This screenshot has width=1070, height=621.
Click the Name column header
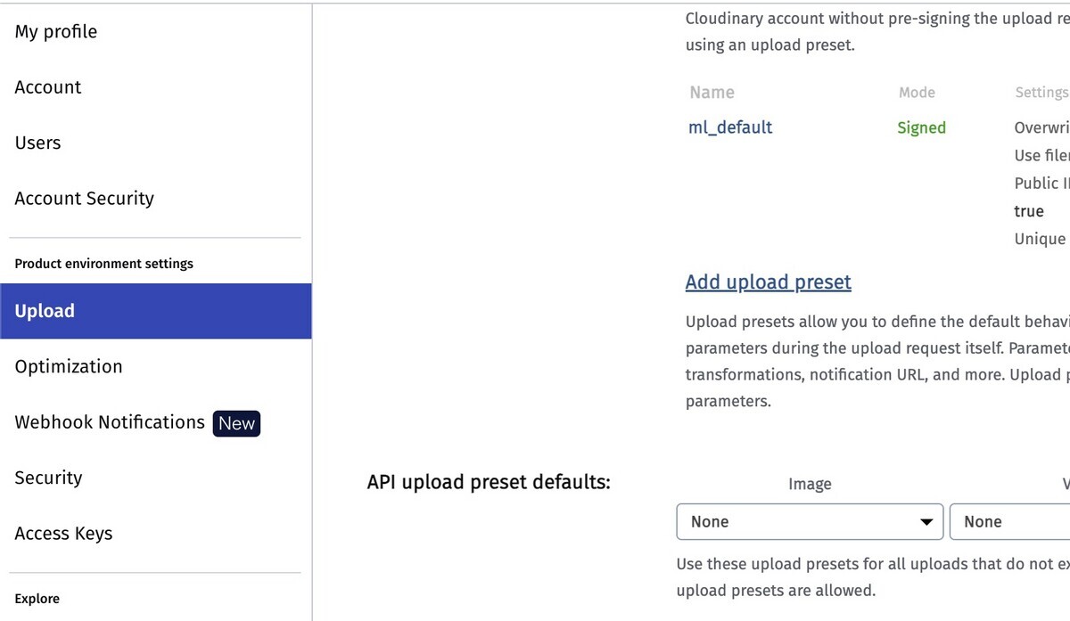(711, 92)
